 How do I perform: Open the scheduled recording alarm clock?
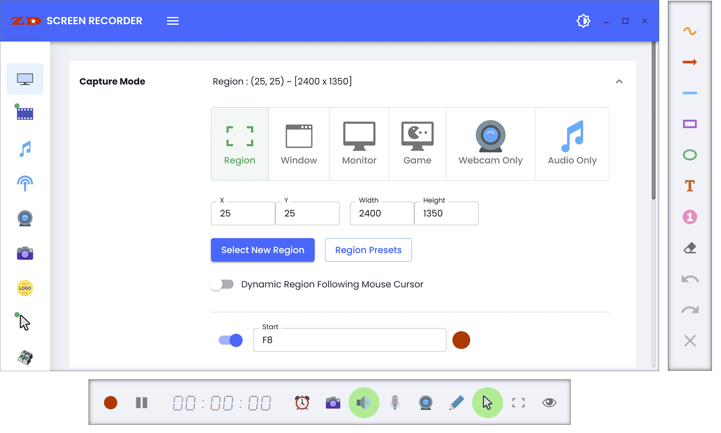(302, 402)
